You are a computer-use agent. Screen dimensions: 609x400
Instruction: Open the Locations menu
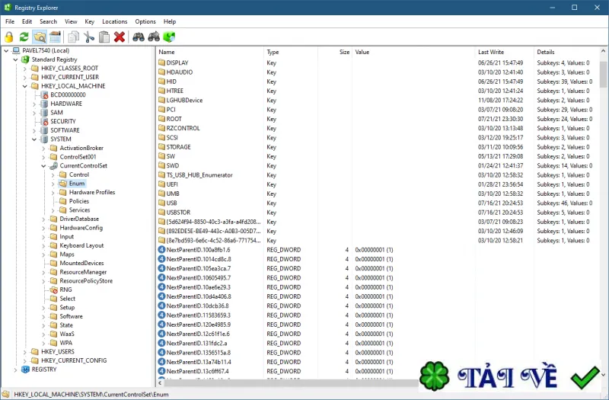coord(115,21)
